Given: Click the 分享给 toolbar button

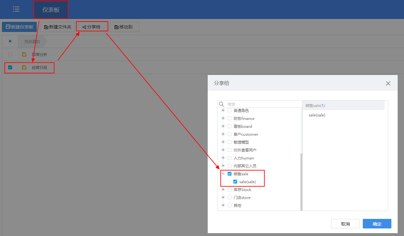Looking at the screenshot, I should pyautogui.click(x=92, y=27).
